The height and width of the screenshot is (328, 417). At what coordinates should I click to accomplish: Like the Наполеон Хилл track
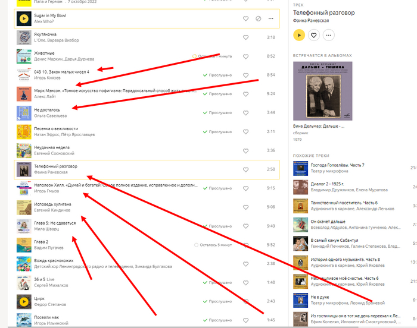(245, 188)
